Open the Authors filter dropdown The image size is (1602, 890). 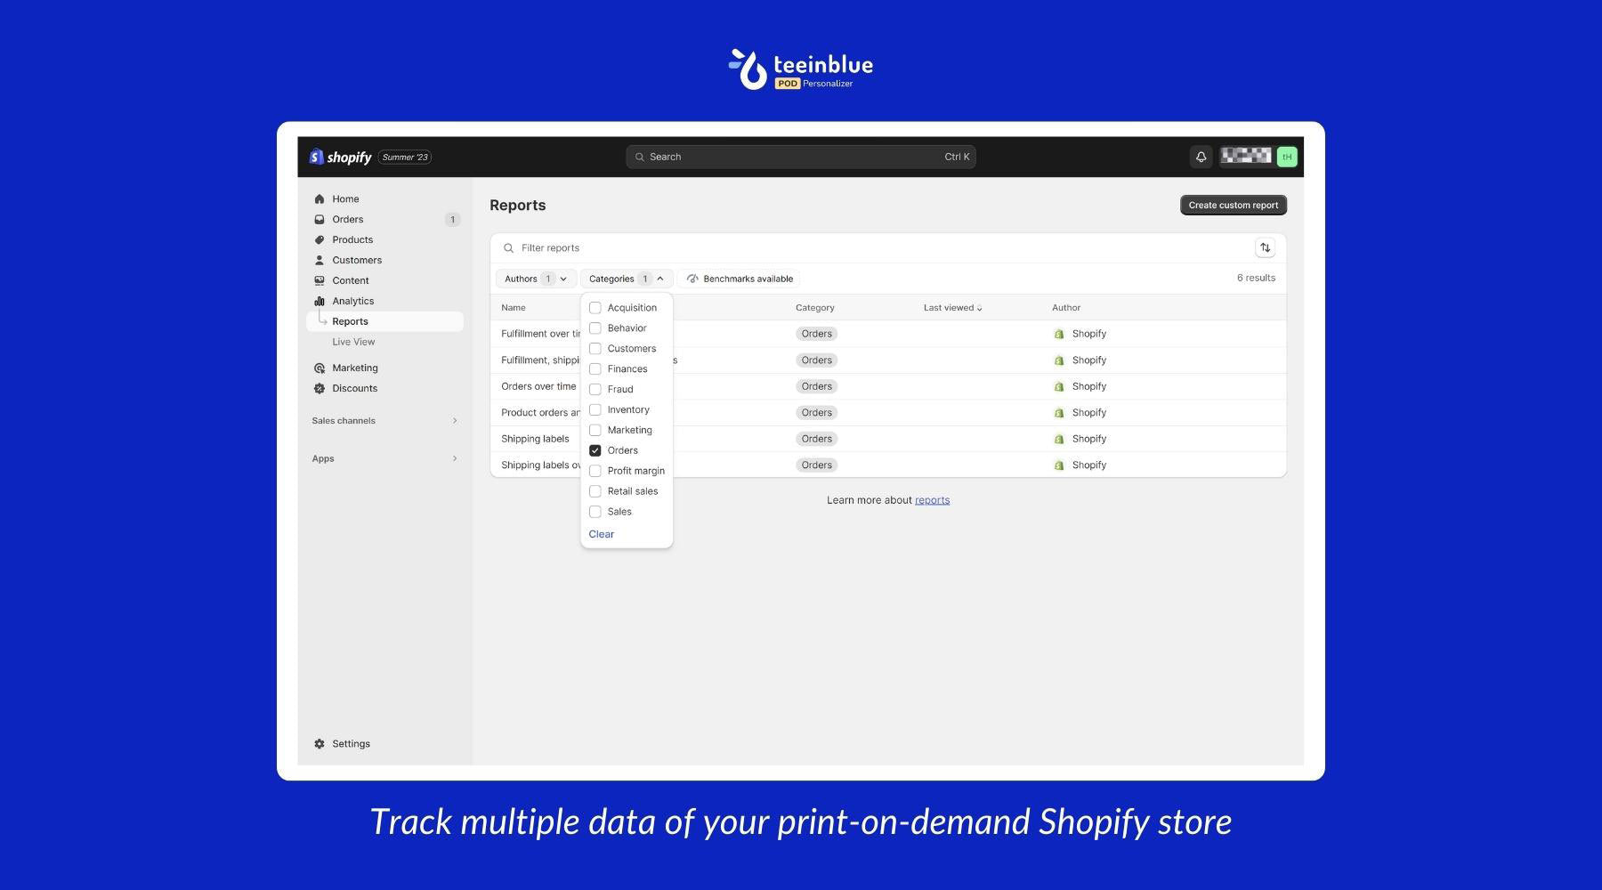tap(536, 279)
